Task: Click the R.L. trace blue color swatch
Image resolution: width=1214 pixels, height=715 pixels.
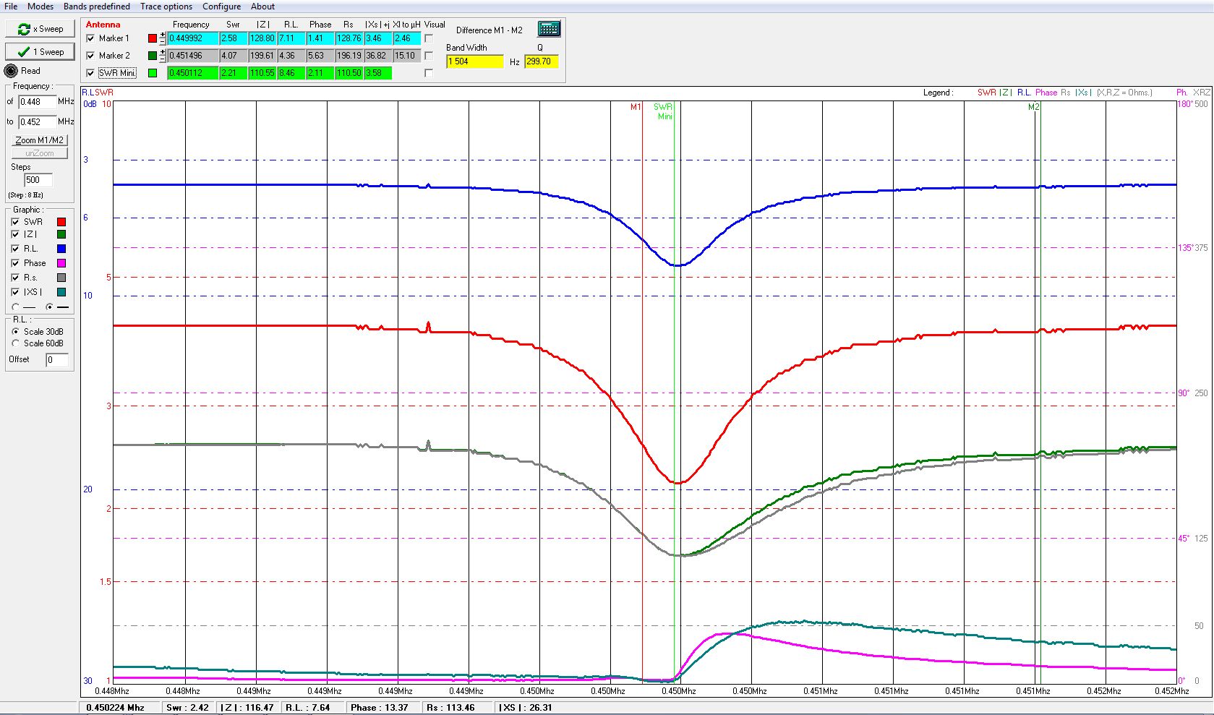Action: tap(61, 249)
